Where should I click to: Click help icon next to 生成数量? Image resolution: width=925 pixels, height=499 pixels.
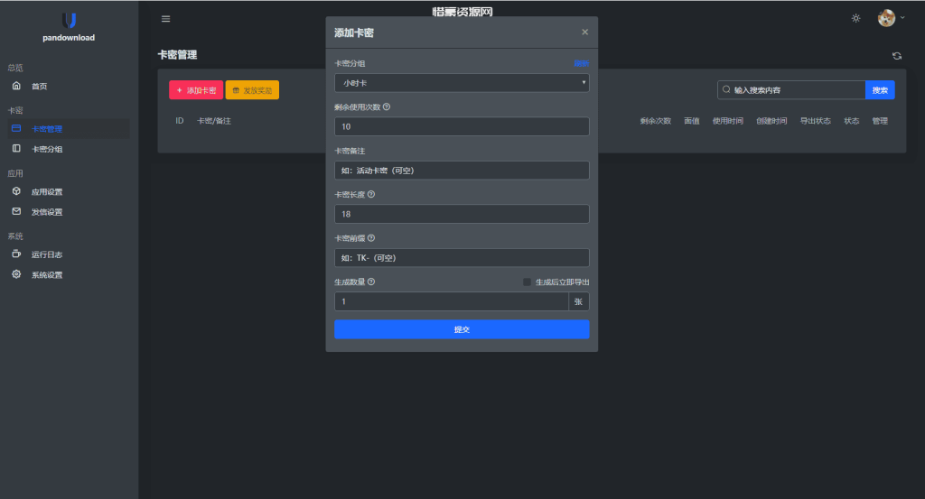pyautogui.click(x=371, y=282)
